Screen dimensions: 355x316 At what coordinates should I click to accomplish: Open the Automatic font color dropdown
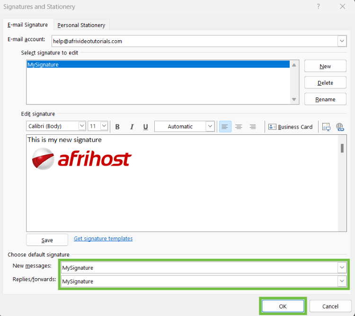[x=210, y=126]
